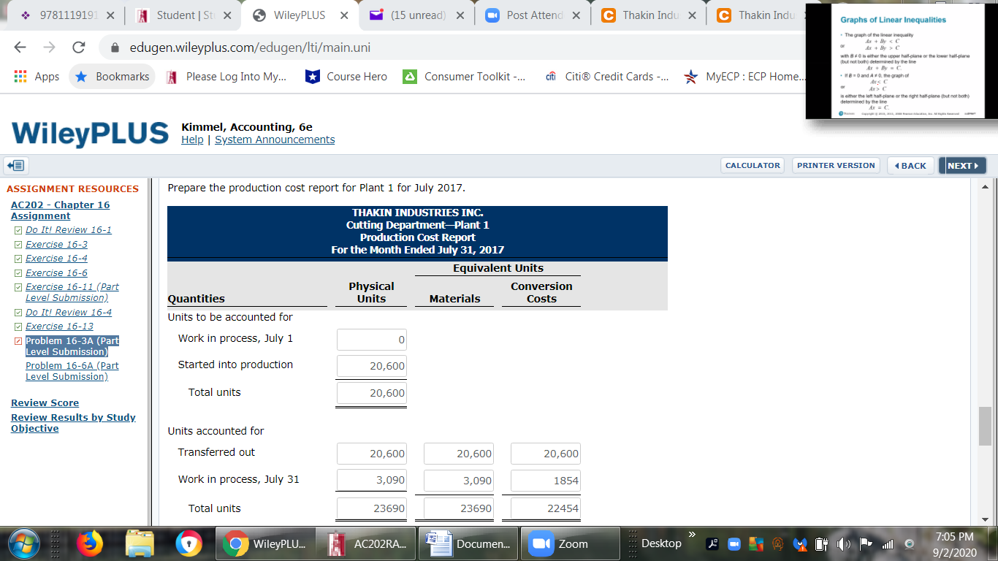Click Started into production units field
The image size is (998, 561).
[372, 366]
